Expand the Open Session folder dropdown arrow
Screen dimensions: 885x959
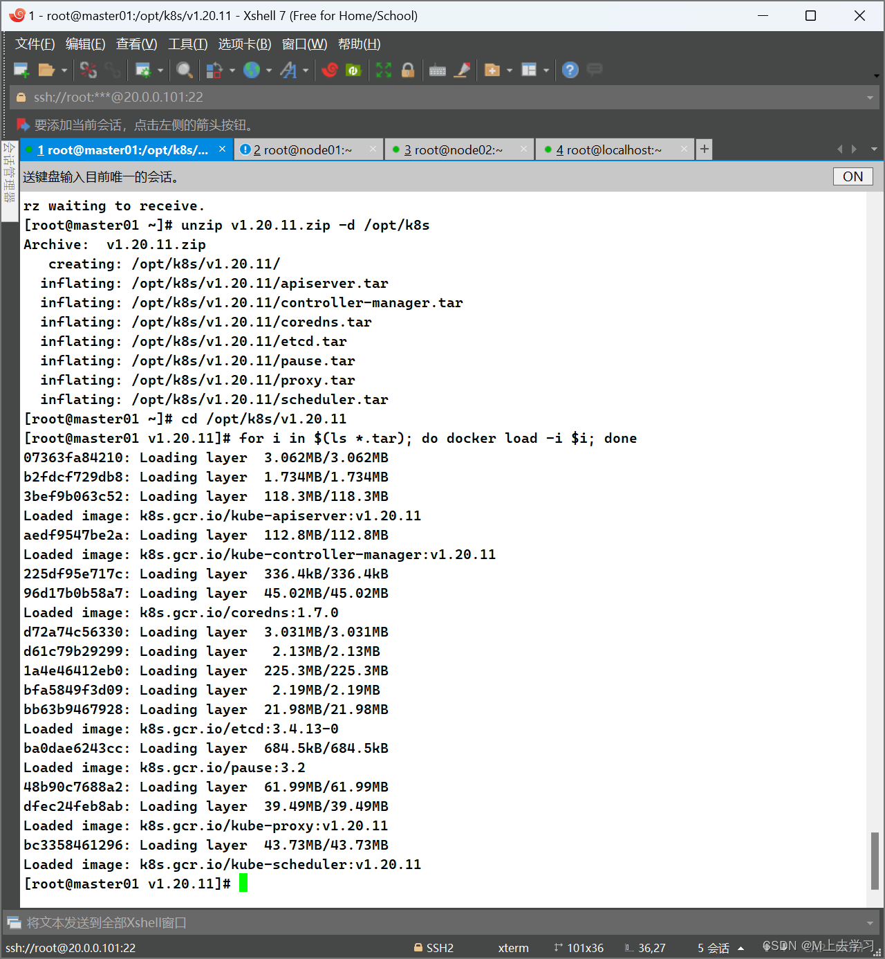64,70
